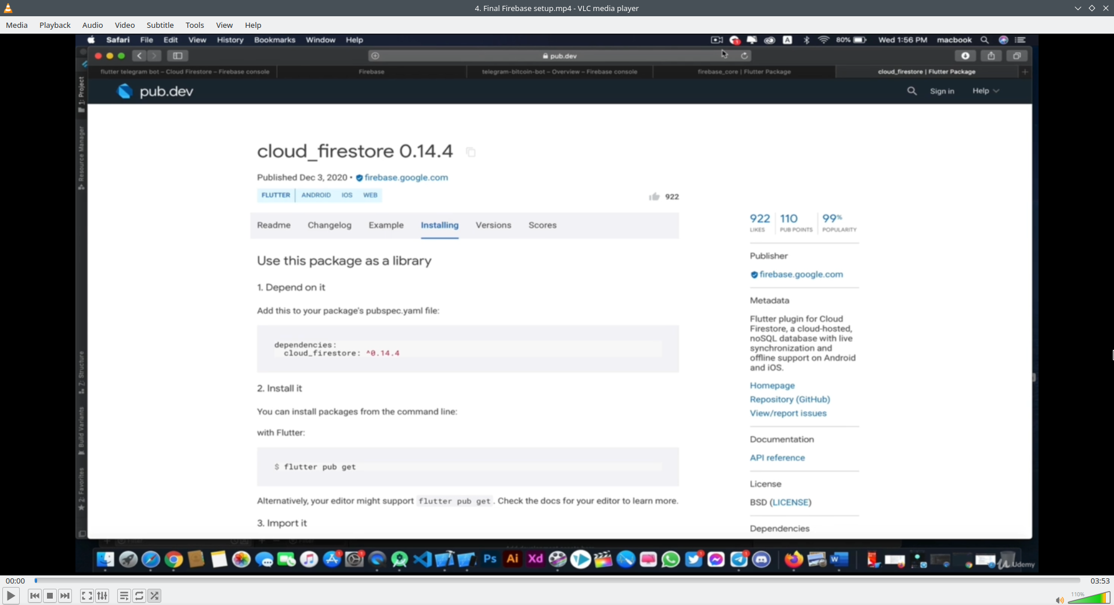Toggle fullscreen video mode
Image resolution: width=1114 pixels, height=605 pixels.
(86, 596)
